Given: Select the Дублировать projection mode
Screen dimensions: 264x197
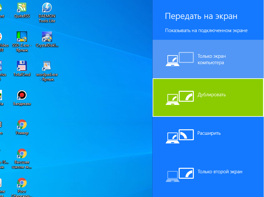Looking at the screenshot, I should click(x=212, y=95).
